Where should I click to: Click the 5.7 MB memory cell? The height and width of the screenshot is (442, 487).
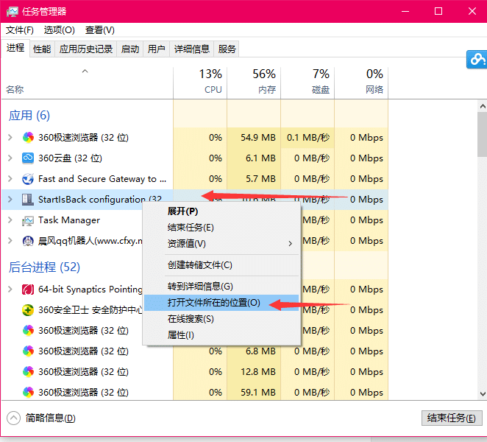254,179
